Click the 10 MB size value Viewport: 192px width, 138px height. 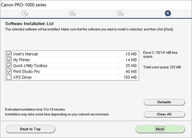131,54
